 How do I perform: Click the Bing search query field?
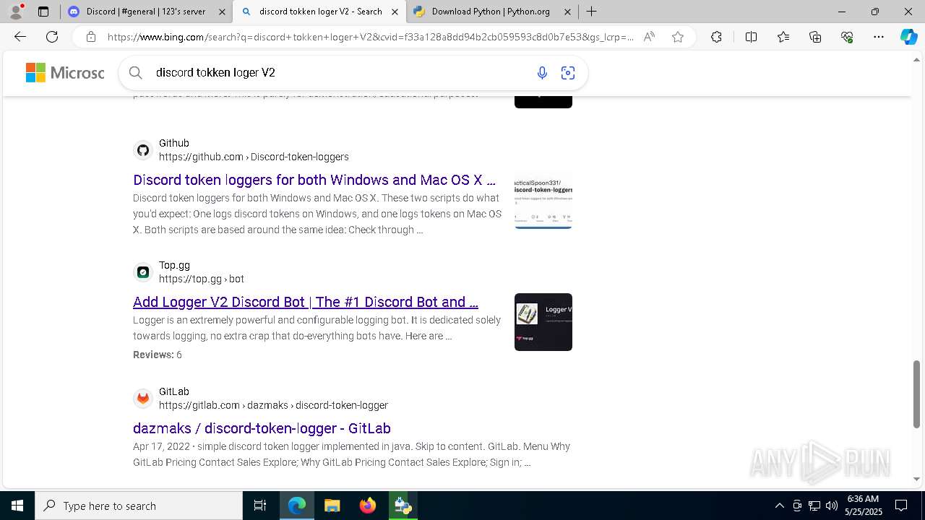(340, 72)
